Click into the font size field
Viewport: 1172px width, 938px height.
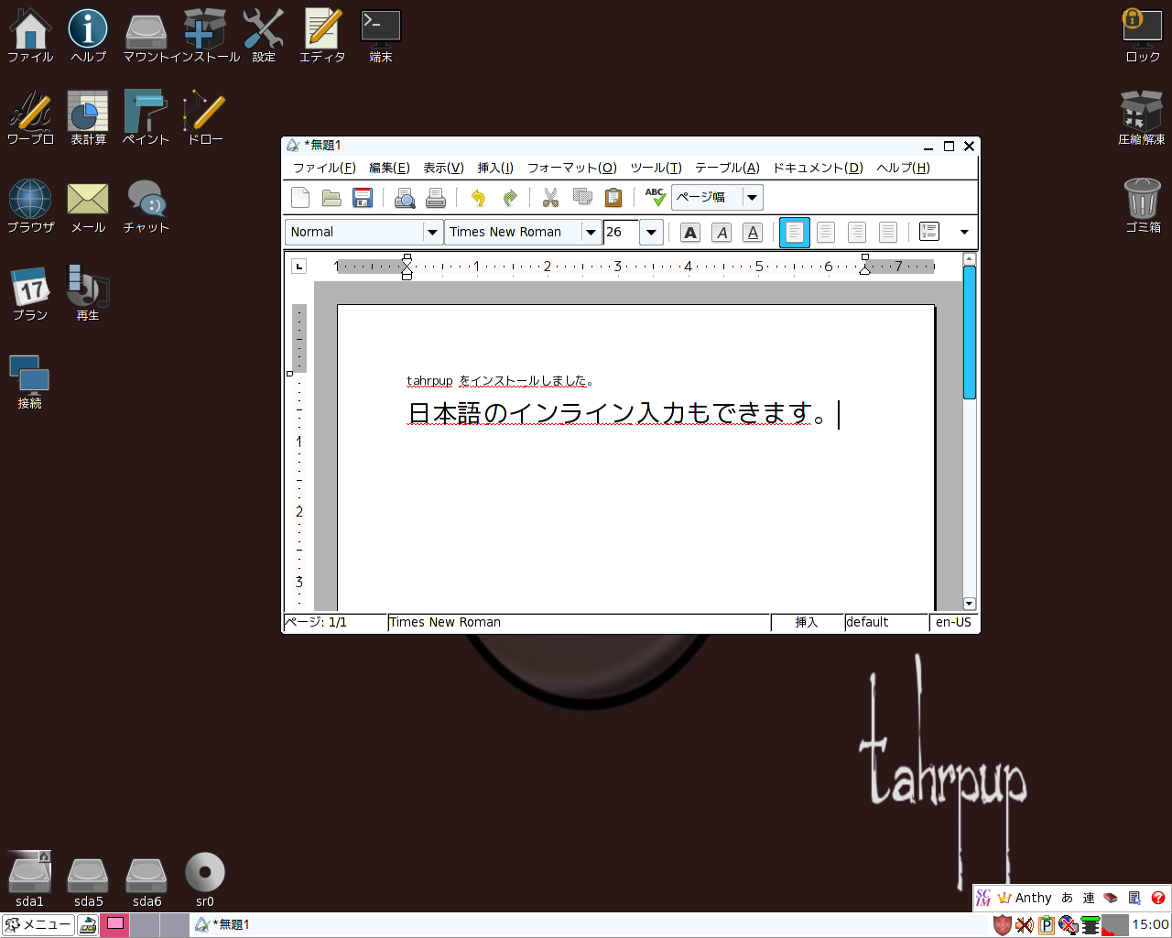[621, 233]
